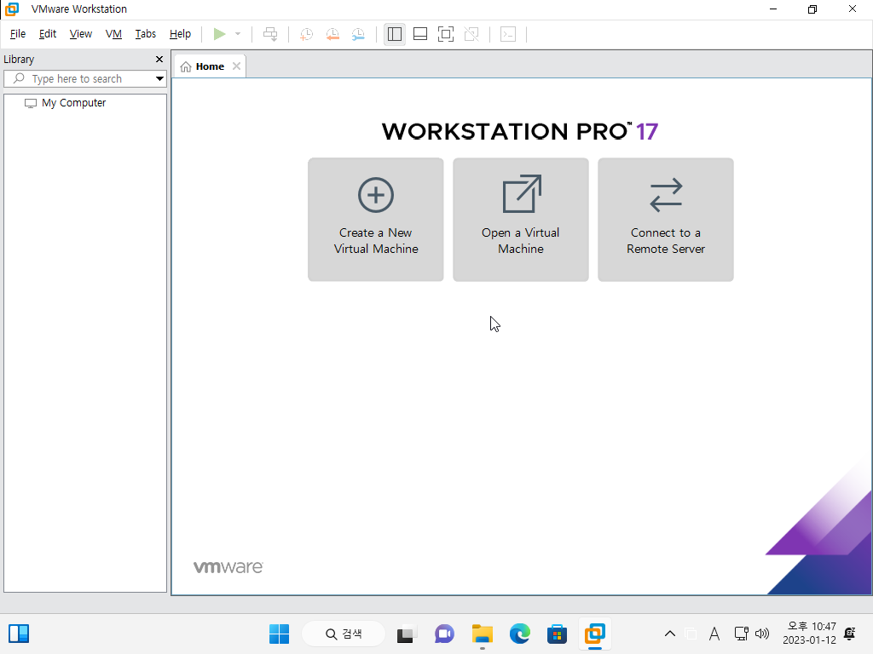873x654 pixels.
Task: Open the Tabs menu
Action: [145, 34]
